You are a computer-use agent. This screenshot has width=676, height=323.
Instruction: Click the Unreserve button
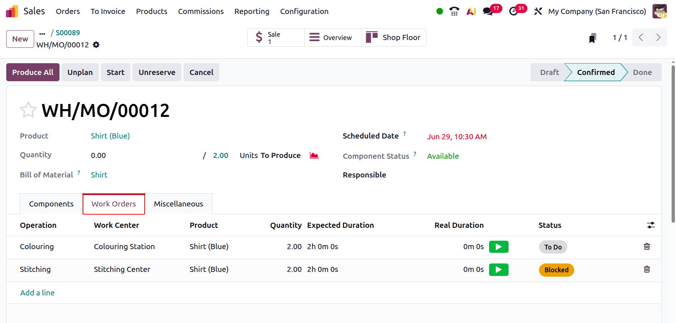(157, 72)
